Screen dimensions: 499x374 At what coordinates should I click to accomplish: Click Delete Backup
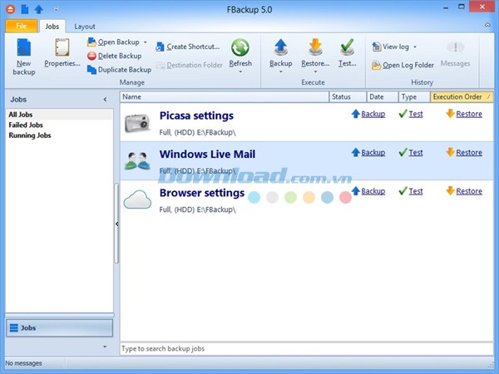[x=114, y=56]
